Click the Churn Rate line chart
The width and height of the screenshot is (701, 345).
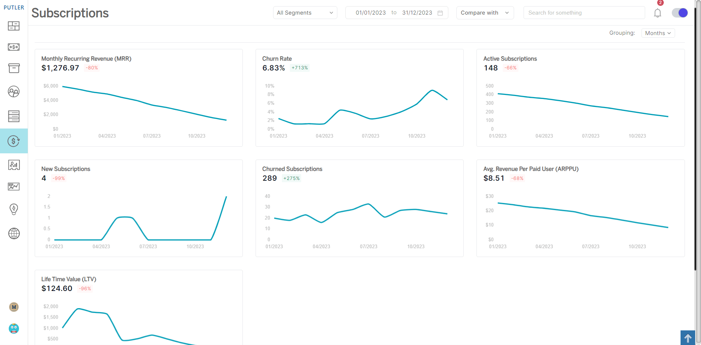363,108
